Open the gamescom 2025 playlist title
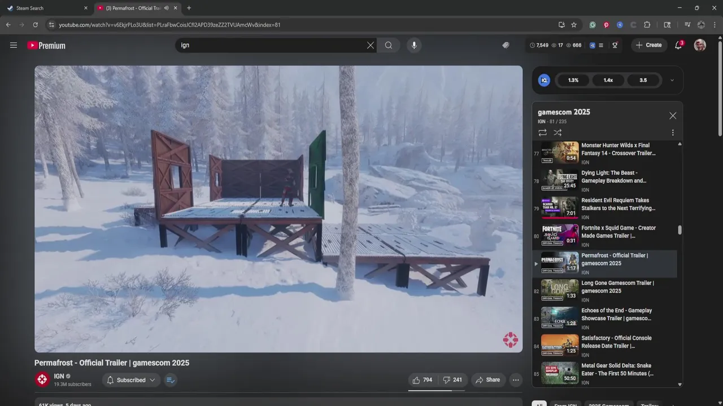The width and height of the screenshot is (723, 406). pyautogui.click(x=564, y=112)
